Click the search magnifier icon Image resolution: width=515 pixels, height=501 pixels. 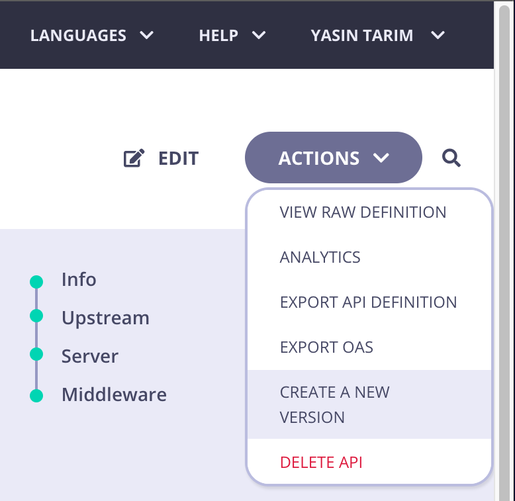click(451, 158)
